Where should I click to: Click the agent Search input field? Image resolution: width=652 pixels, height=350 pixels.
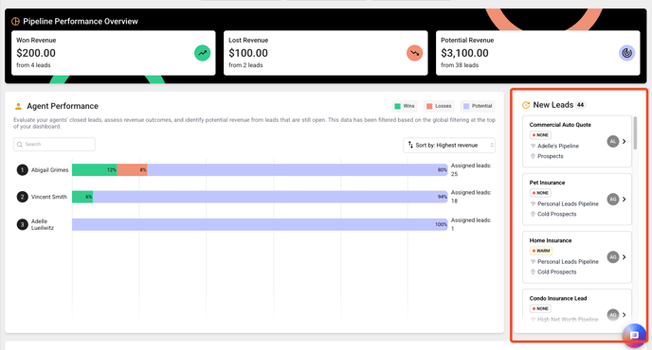coord(54,145)
